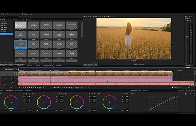Adjust the Master bus volume fader
The height and width of the screenshot is (126, 196).
click(x=187, y=37)
